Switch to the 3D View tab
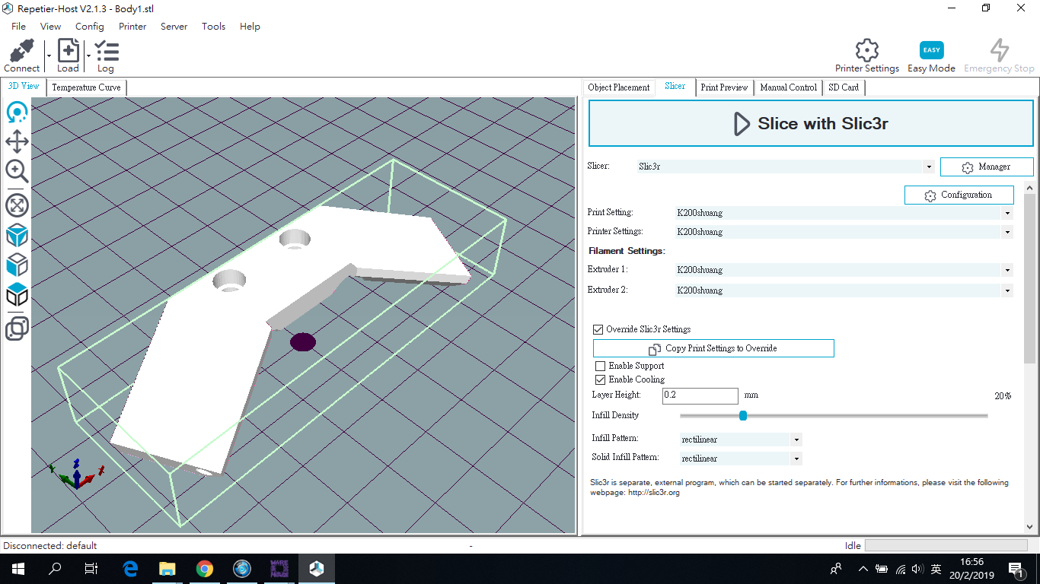 24,87
